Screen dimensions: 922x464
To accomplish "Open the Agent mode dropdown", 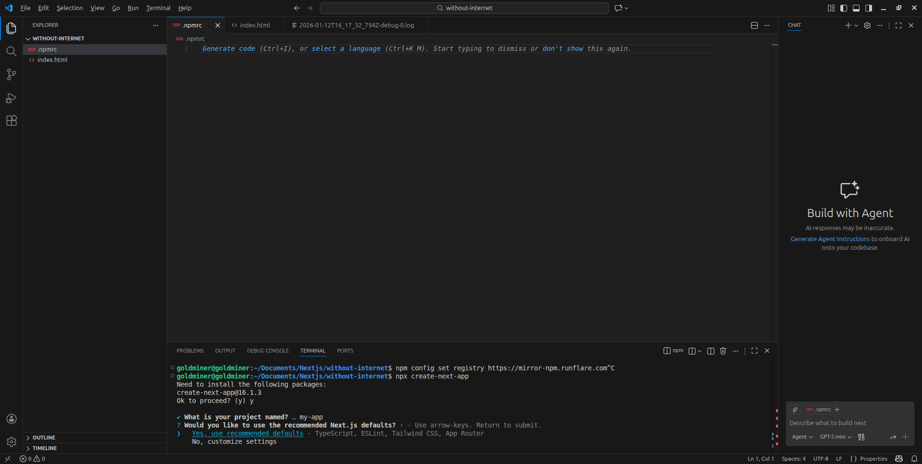I will (802, 437).
